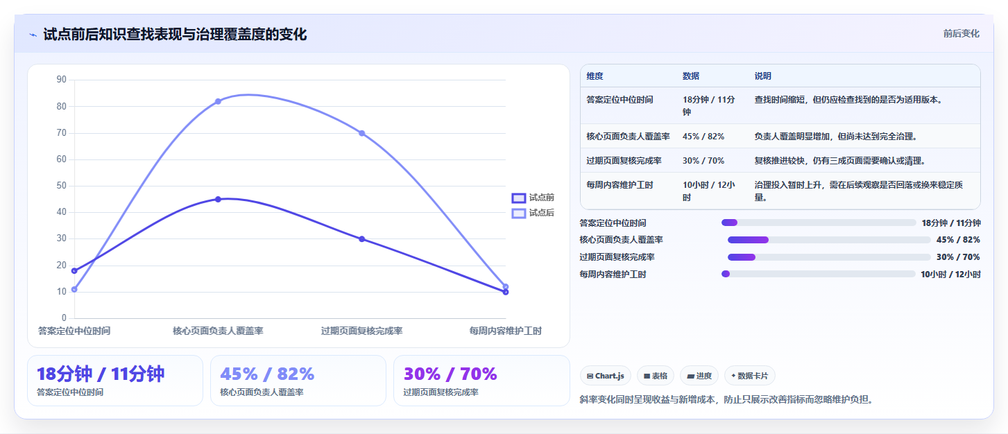1008x434 pixels.
Task: Click the note 复核推进较快，仍有三成页面需要确认或清理。
Action: (840, 161)
